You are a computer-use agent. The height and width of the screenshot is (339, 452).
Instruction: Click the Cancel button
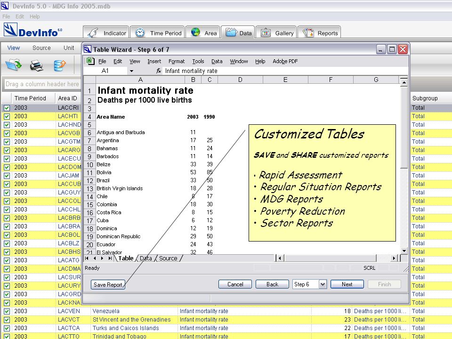235,284
